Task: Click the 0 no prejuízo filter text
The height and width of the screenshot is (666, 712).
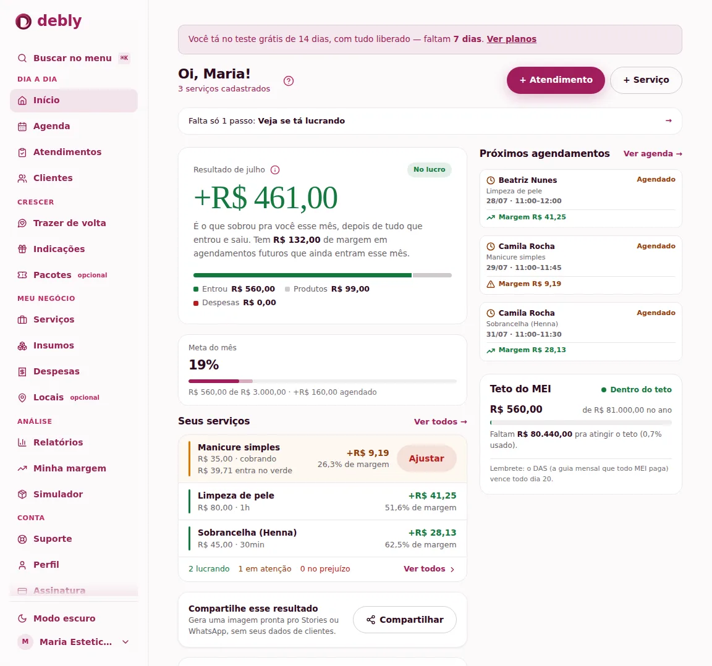Action: 325,569
